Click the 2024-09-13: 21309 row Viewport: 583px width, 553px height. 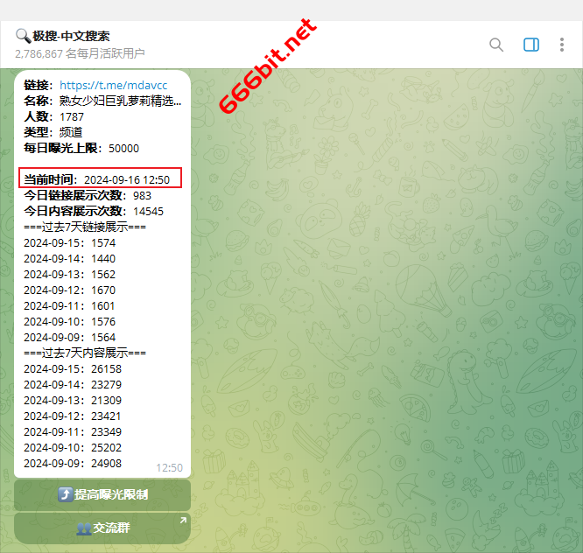(73, 401)
